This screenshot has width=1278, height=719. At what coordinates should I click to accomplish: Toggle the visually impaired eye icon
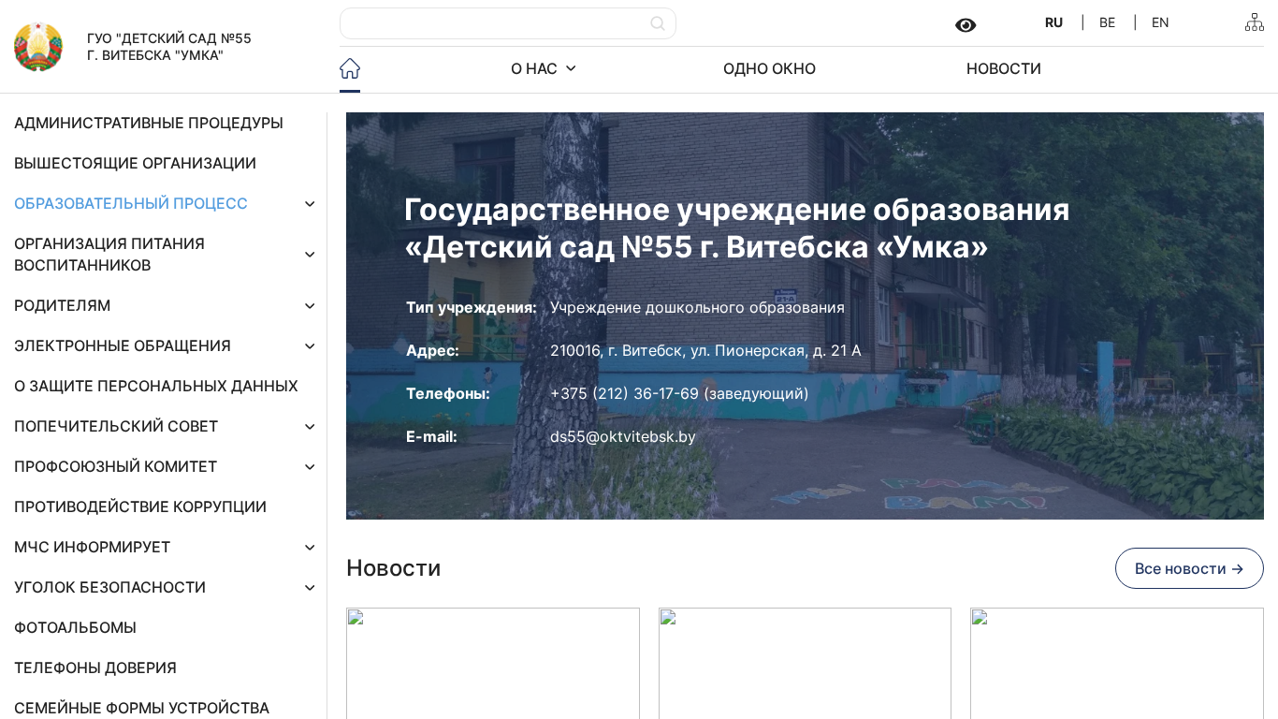pyautogui.click(x=966, y=25)
